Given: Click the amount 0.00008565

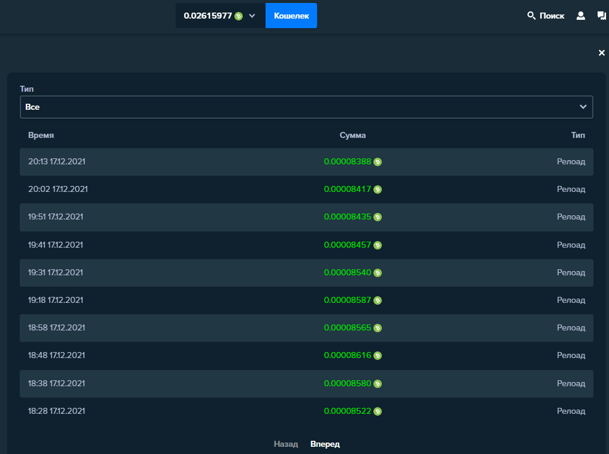Looking at the screenshot, I should tap(348, 327).
